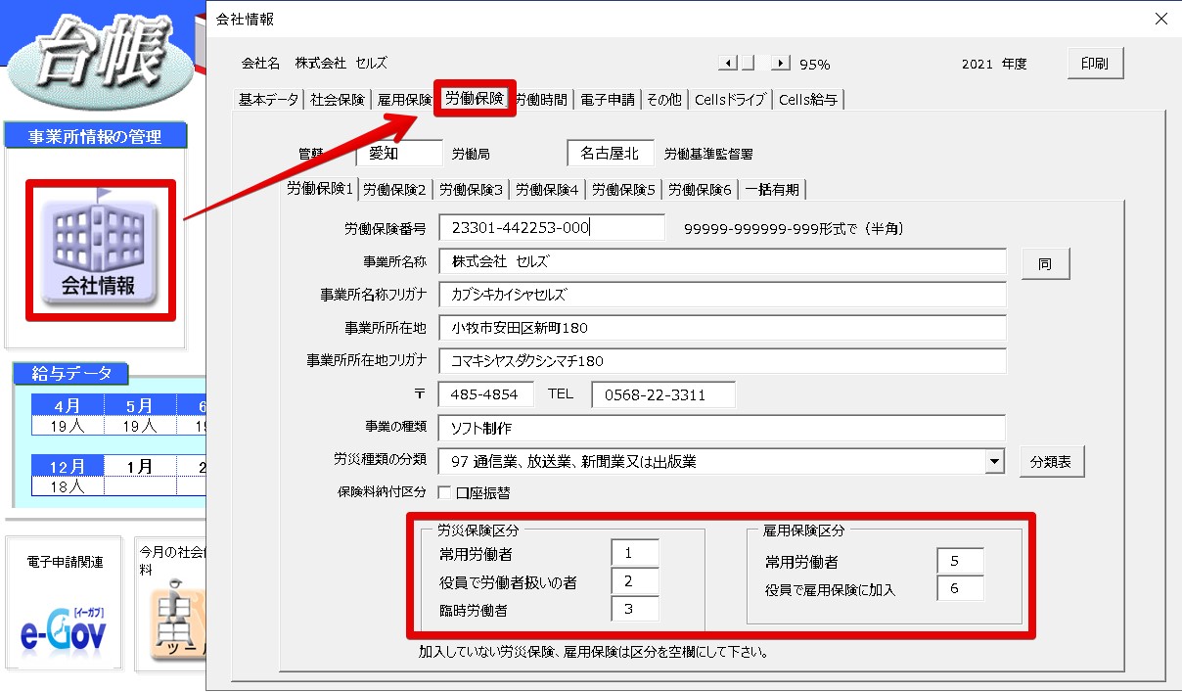The height and width of the screenshot is (692, 1182).
Task: Click the 同 copy button
Action: click(x=1045, y=264)
